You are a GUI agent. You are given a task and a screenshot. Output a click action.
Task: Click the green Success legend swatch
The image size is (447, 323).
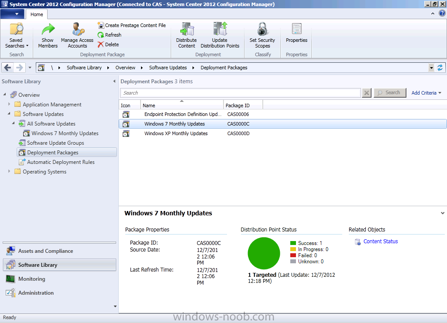[x=293, y=243]
